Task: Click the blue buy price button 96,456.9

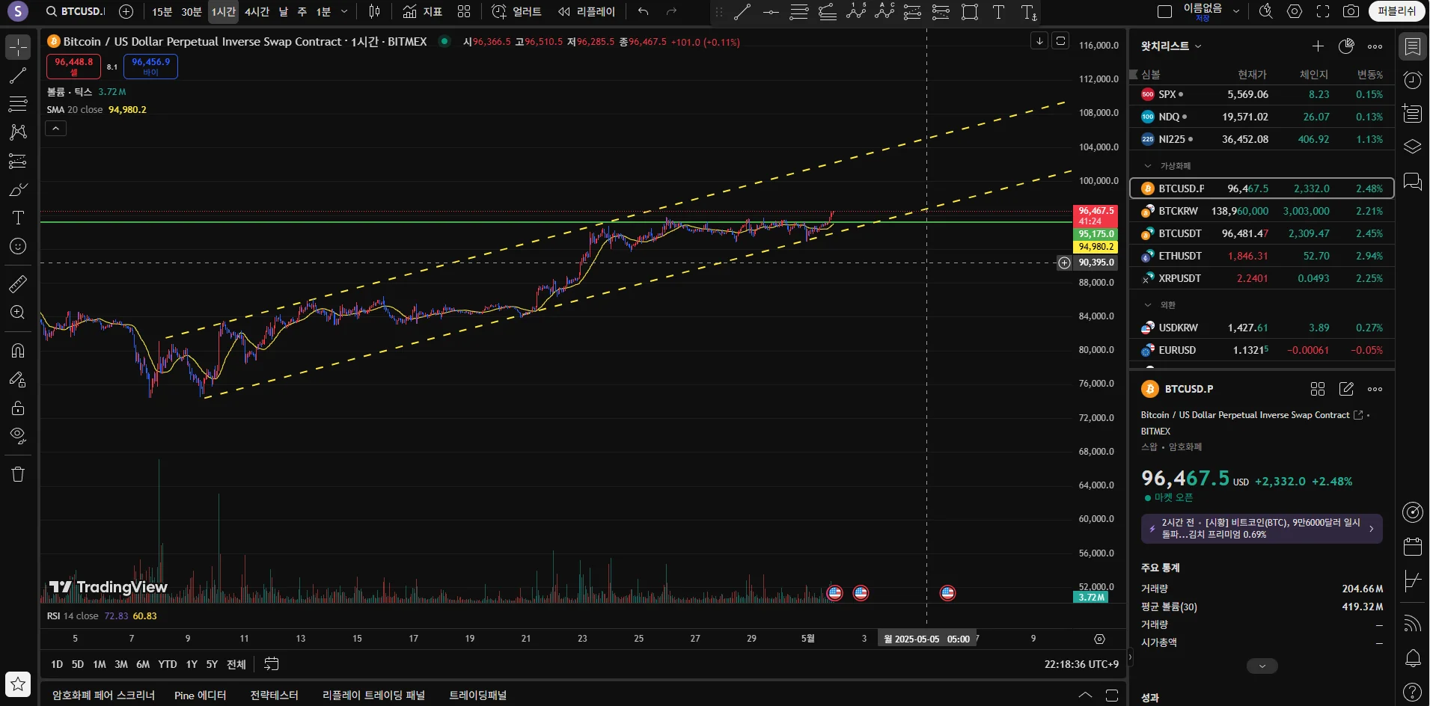Action: 150,67
